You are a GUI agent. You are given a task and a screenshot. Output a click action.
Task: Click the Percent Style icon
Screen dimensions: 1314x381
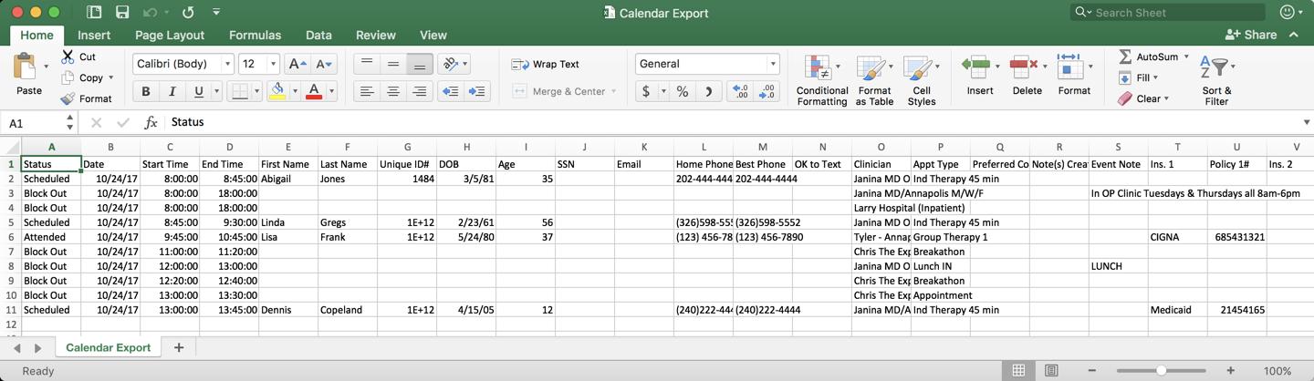point(682,91)
